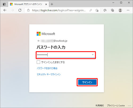
Task: Show password with the eye icon
Action: coord(93,55)
